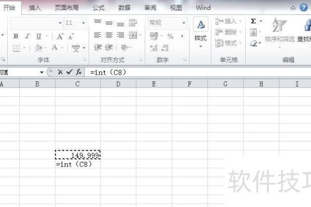The height and width of the screenshot is (207, 311).
Task: Open the 对齐方式 dialog launcher
Action: [x=140, y=60]
